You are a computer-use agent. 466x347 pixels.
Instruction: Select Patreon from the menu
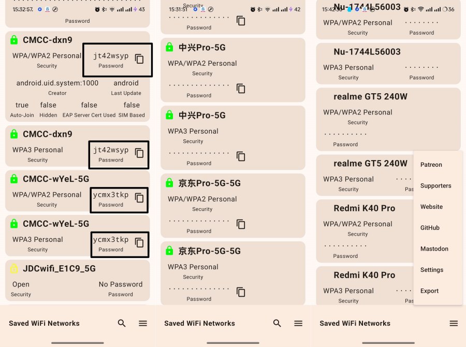[x=431, y=165]
